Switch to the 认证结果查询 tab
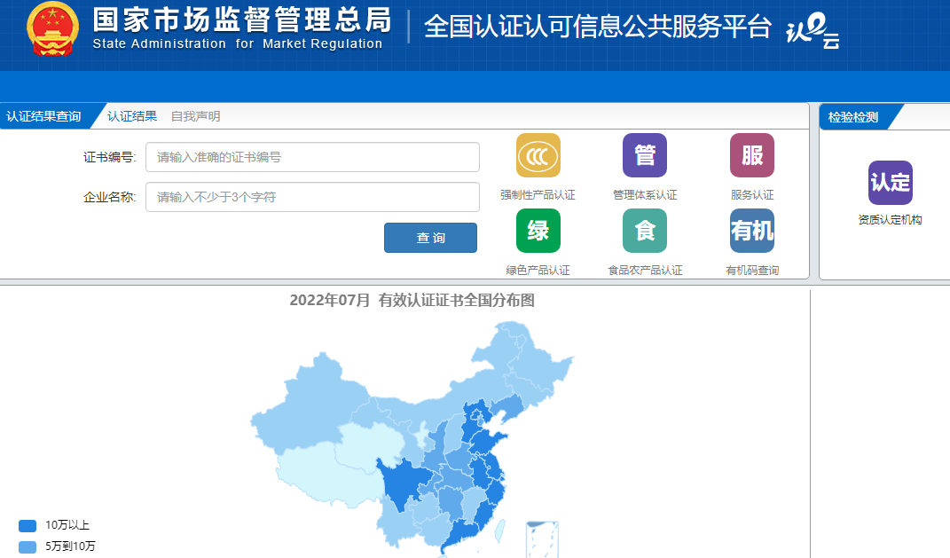950x558 pixels. 43,116
